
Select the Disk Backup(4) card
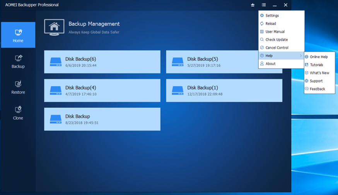[102, 91]
